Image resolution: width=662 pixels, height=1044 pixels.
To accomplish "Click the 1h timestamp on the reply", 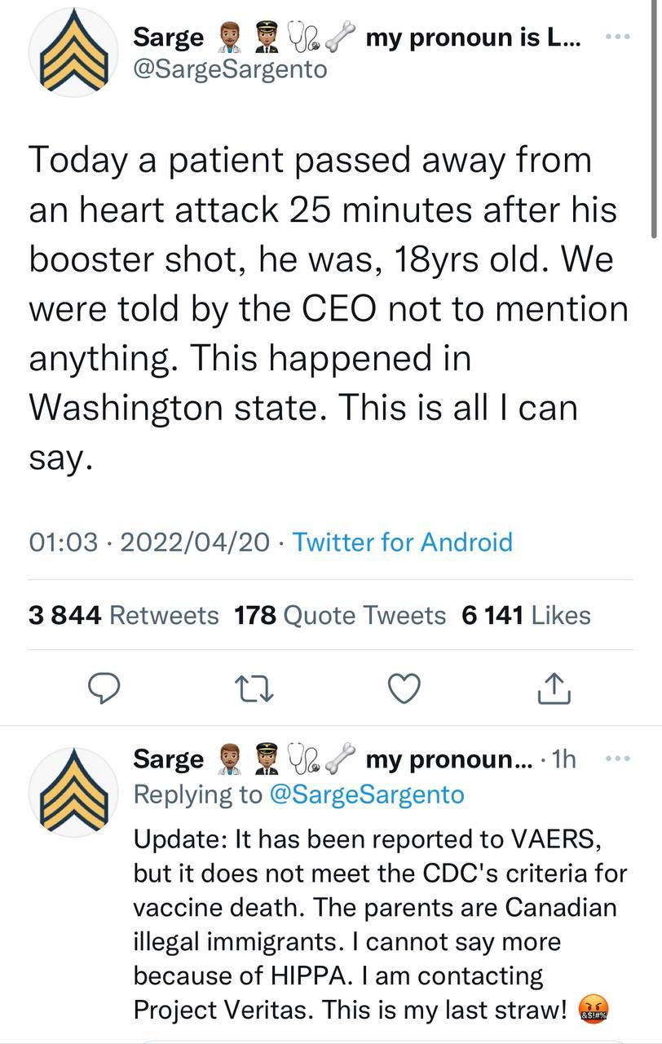I will [x=563, y=759].
